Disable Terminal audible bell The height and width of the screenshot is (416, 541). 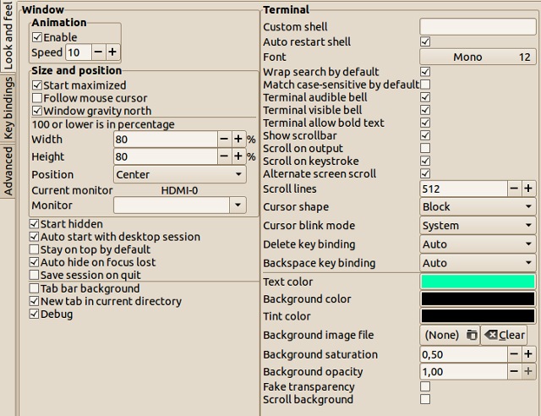425,97
